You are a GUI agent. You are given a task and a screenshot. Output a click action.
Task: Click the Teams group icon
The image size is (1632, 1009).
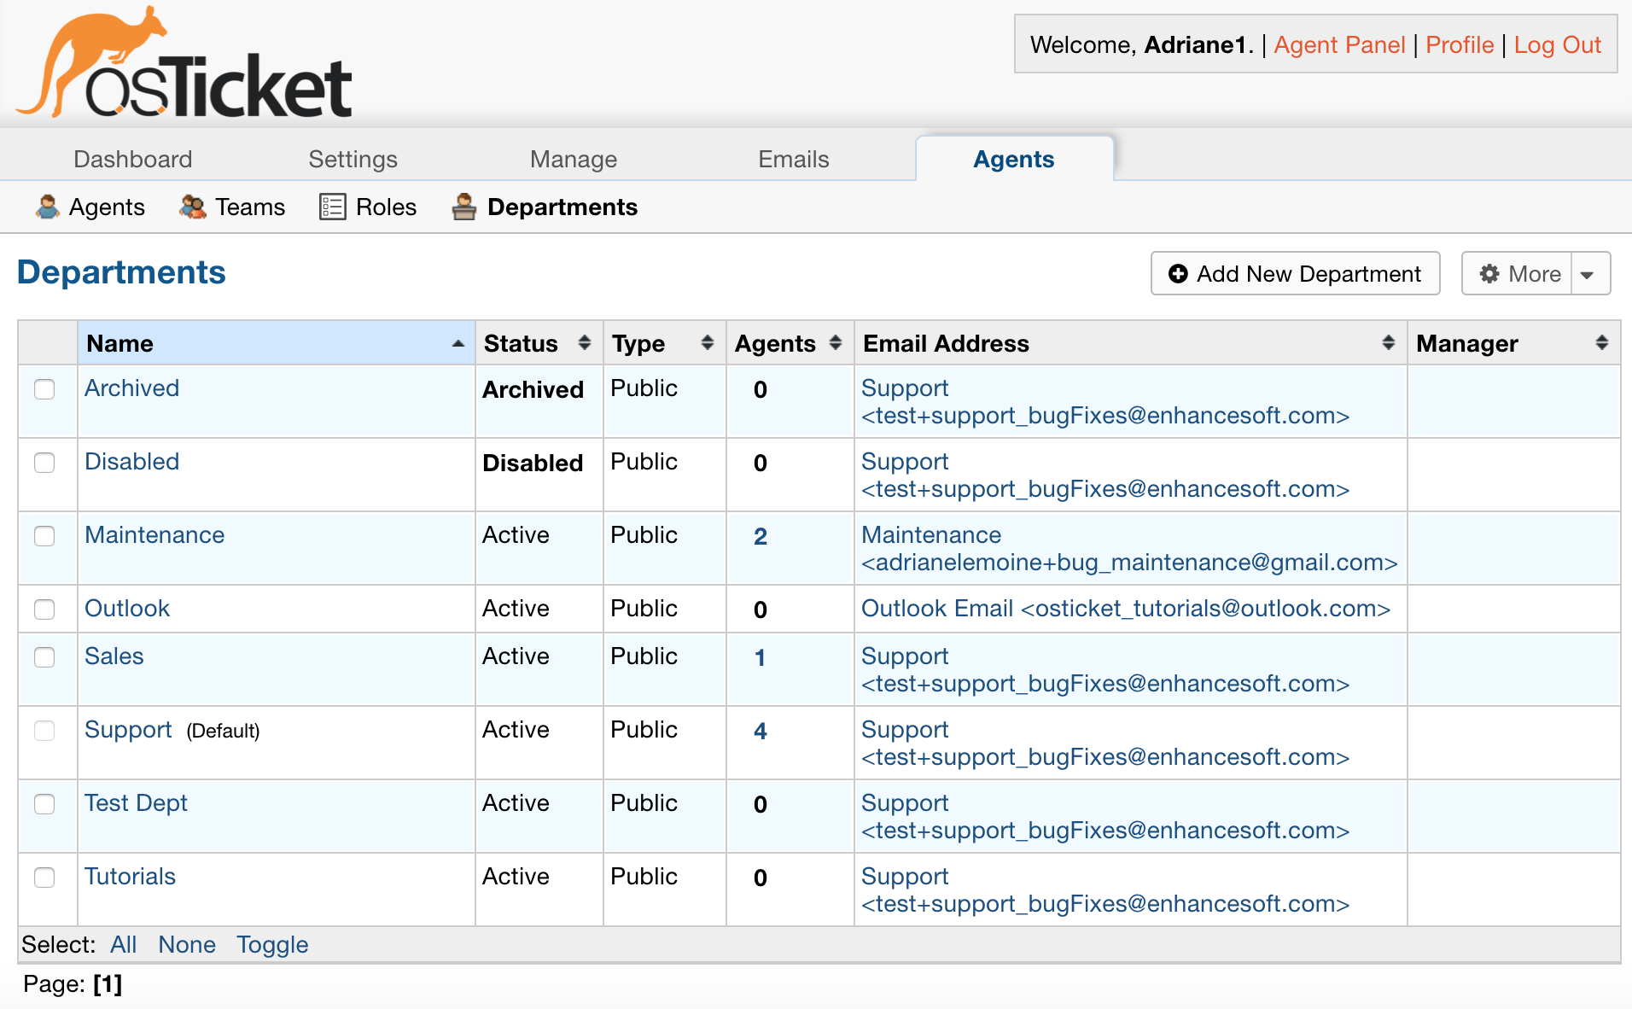pos(193,207)
